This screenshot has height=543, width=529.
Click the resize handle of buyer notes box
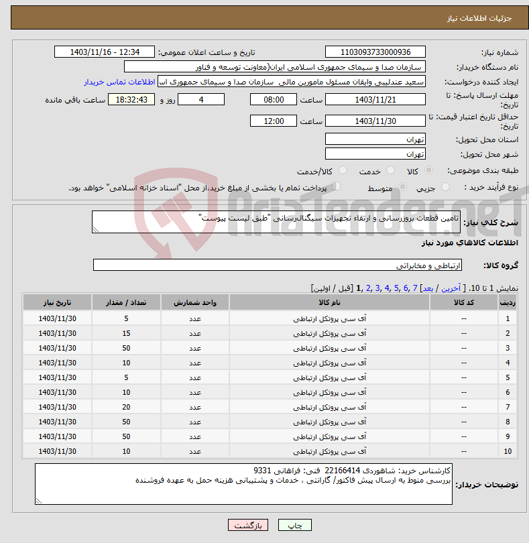point(39,501)
